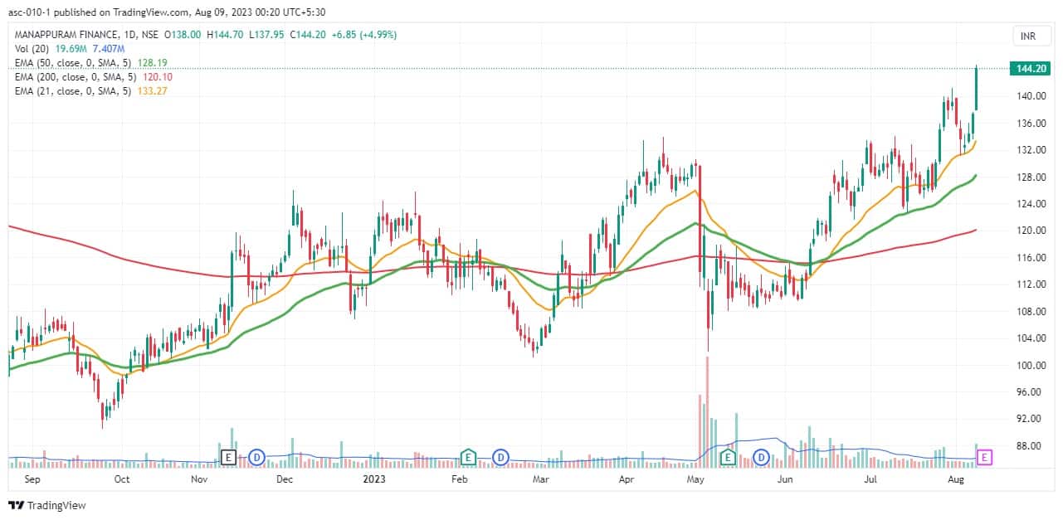1063x520 pixels.
Task: Click the black earnings marker in November
Action: pos(229,457)
